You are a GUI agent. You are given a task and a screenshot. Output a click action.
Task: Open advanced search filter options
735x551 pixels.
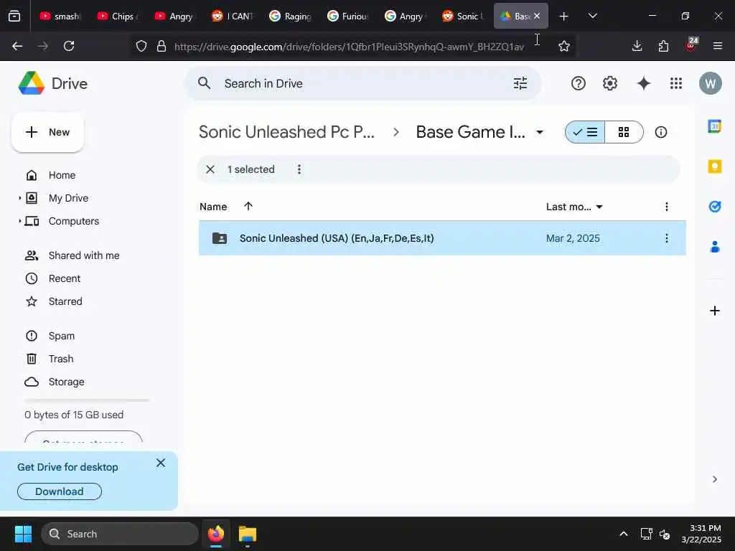tap(520, 83)
